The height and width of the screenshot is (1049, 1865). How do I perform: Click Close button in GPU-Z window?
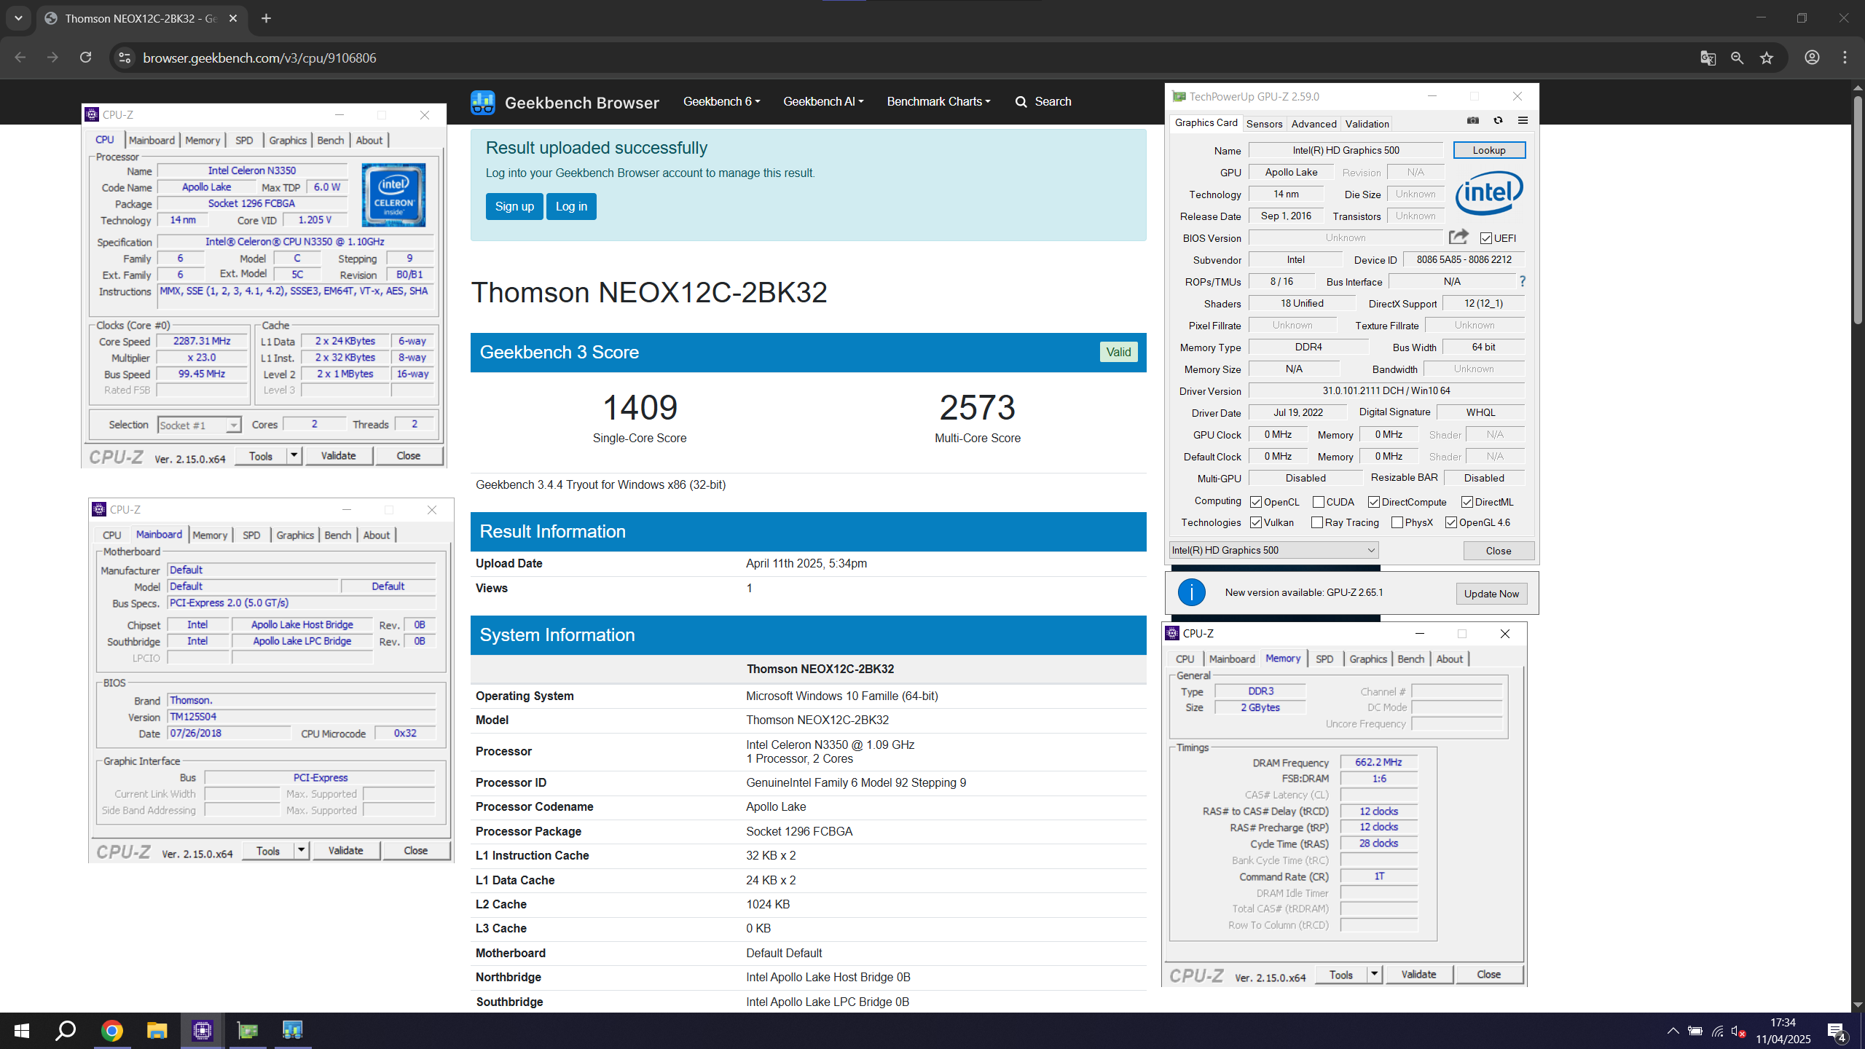(x=1499, y=551)
